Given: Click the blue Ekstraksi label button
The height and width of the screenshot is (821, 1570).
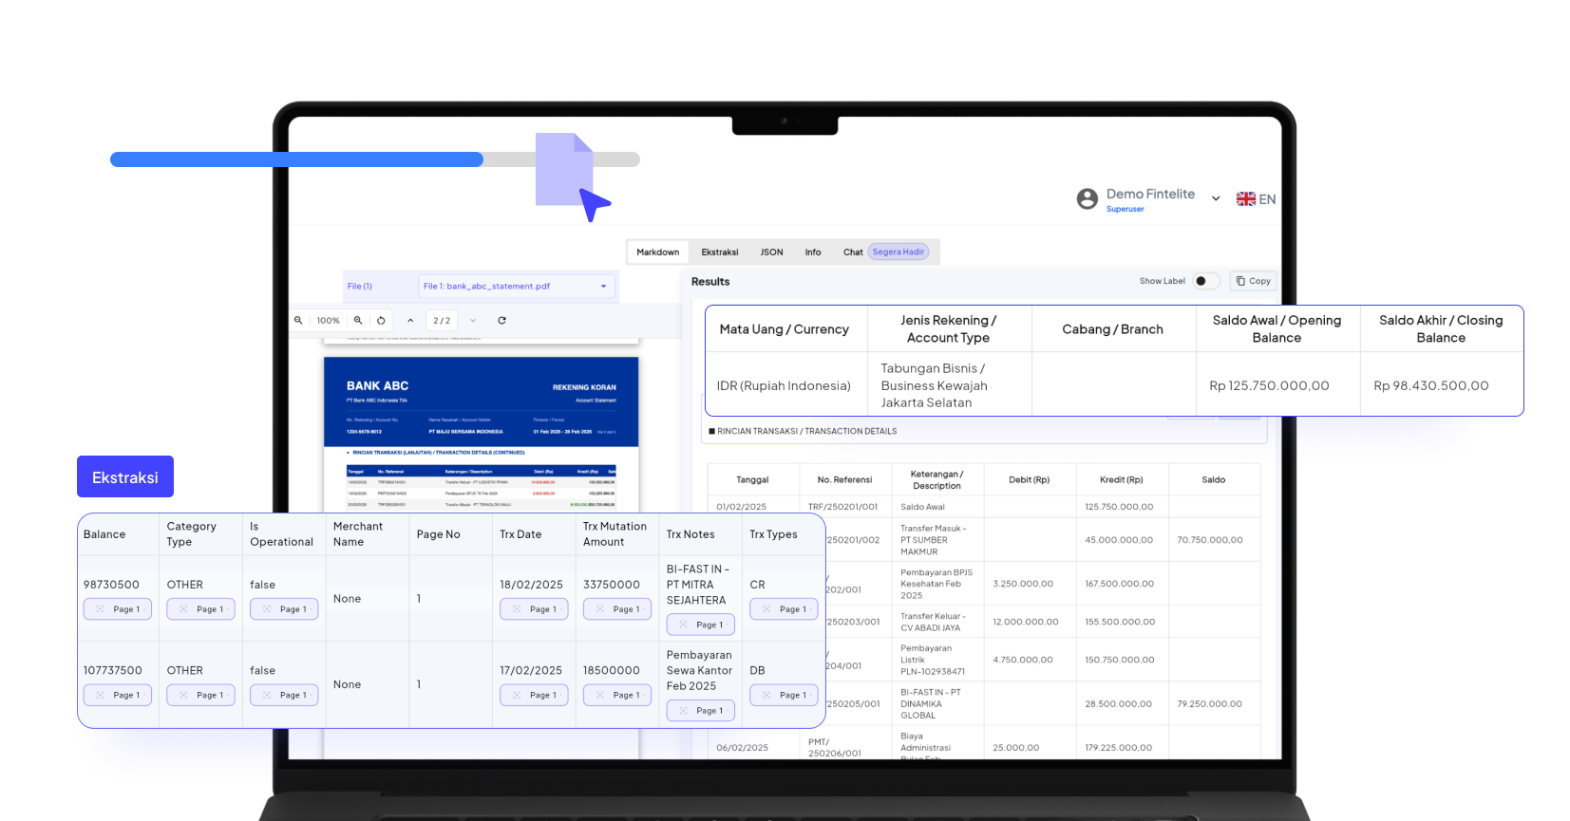Looking at the screenshot, I should click(x=125, y=477).
